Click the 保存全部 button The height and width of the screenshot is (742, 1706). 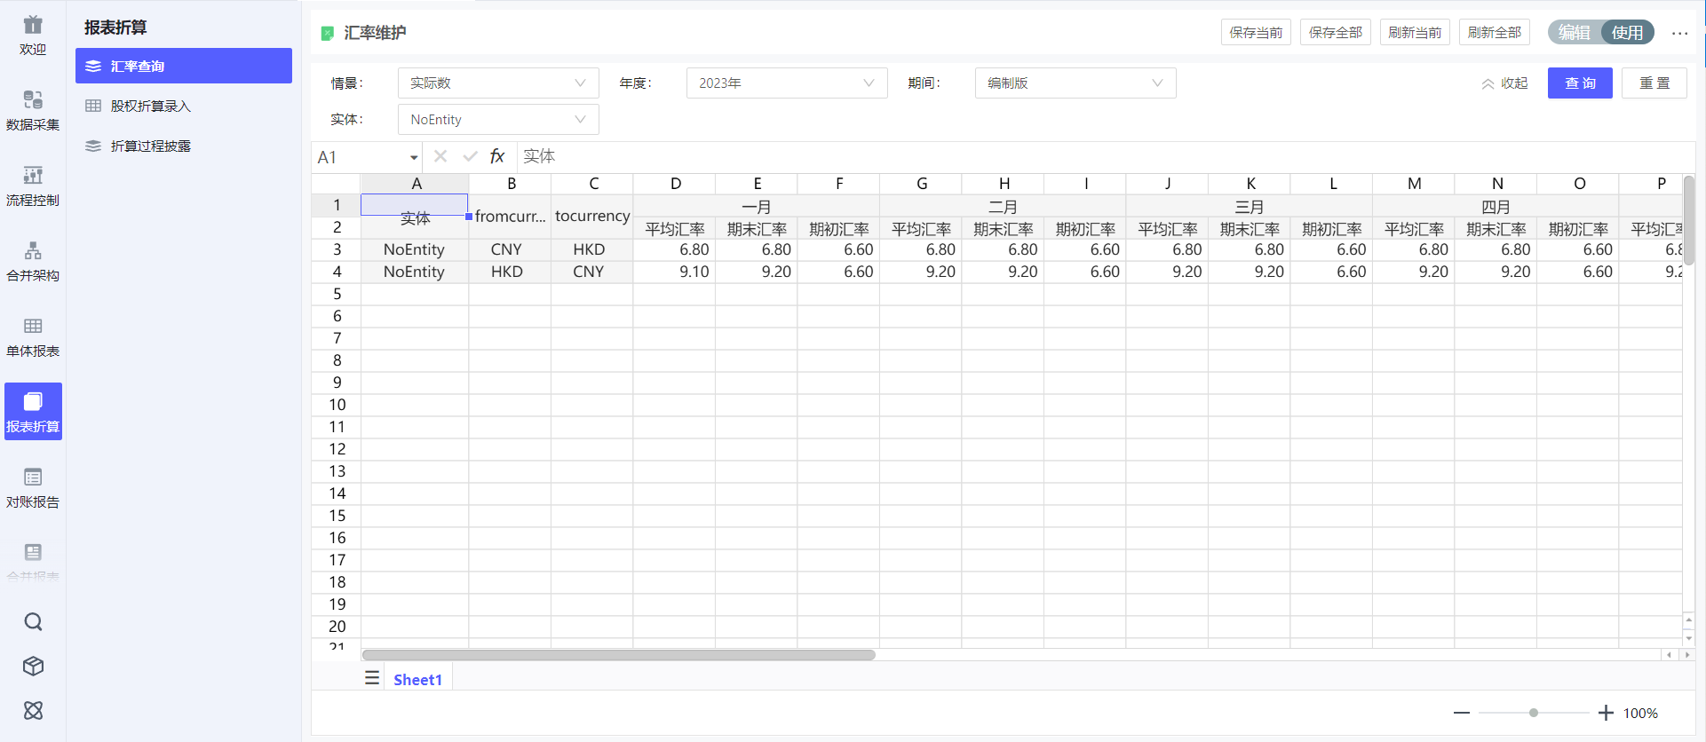pyautogui.click(x=1335, y=33)
